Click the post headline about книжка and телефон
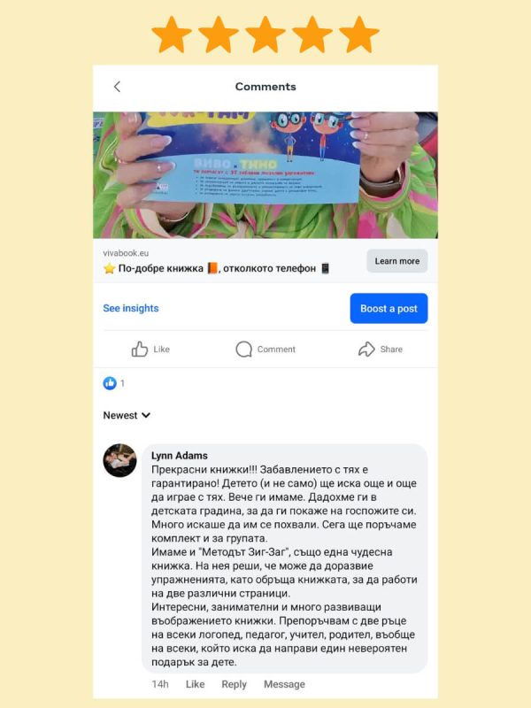 [217, 268]
